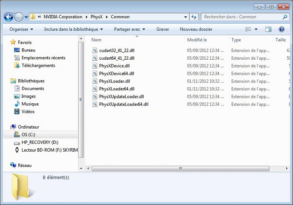Open the Téléchargements folder
This screenshot has width=293, height=205.
[38, 65]
